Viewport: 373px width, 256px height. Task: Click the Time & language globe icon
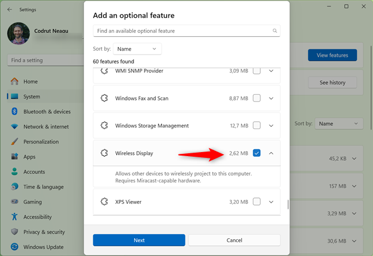(x=14, y=187)
